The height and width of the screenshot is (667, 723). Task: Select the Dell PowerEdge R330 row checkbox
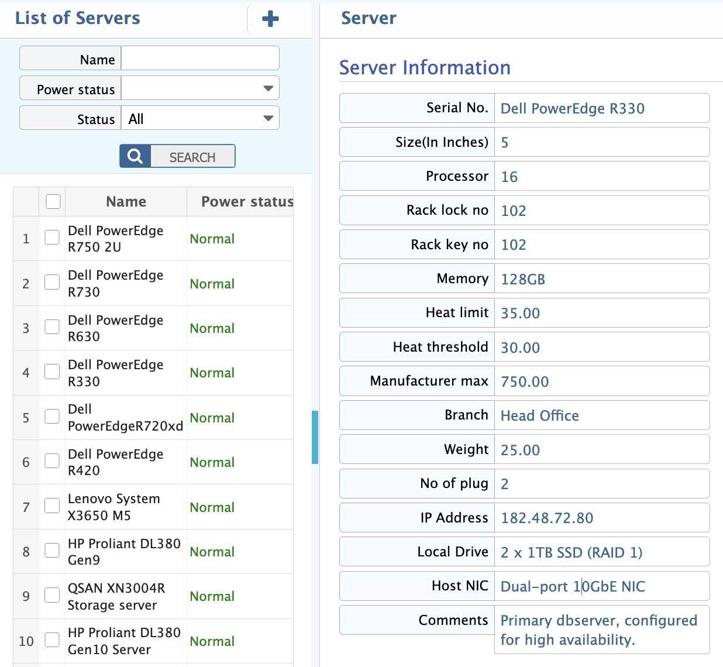[x=52, y=372]
